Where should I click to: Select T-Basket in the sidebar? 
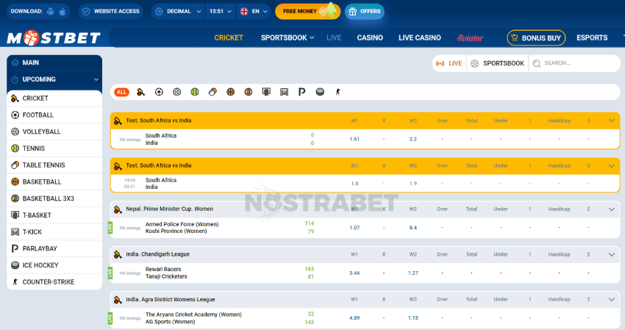(54, 215)
